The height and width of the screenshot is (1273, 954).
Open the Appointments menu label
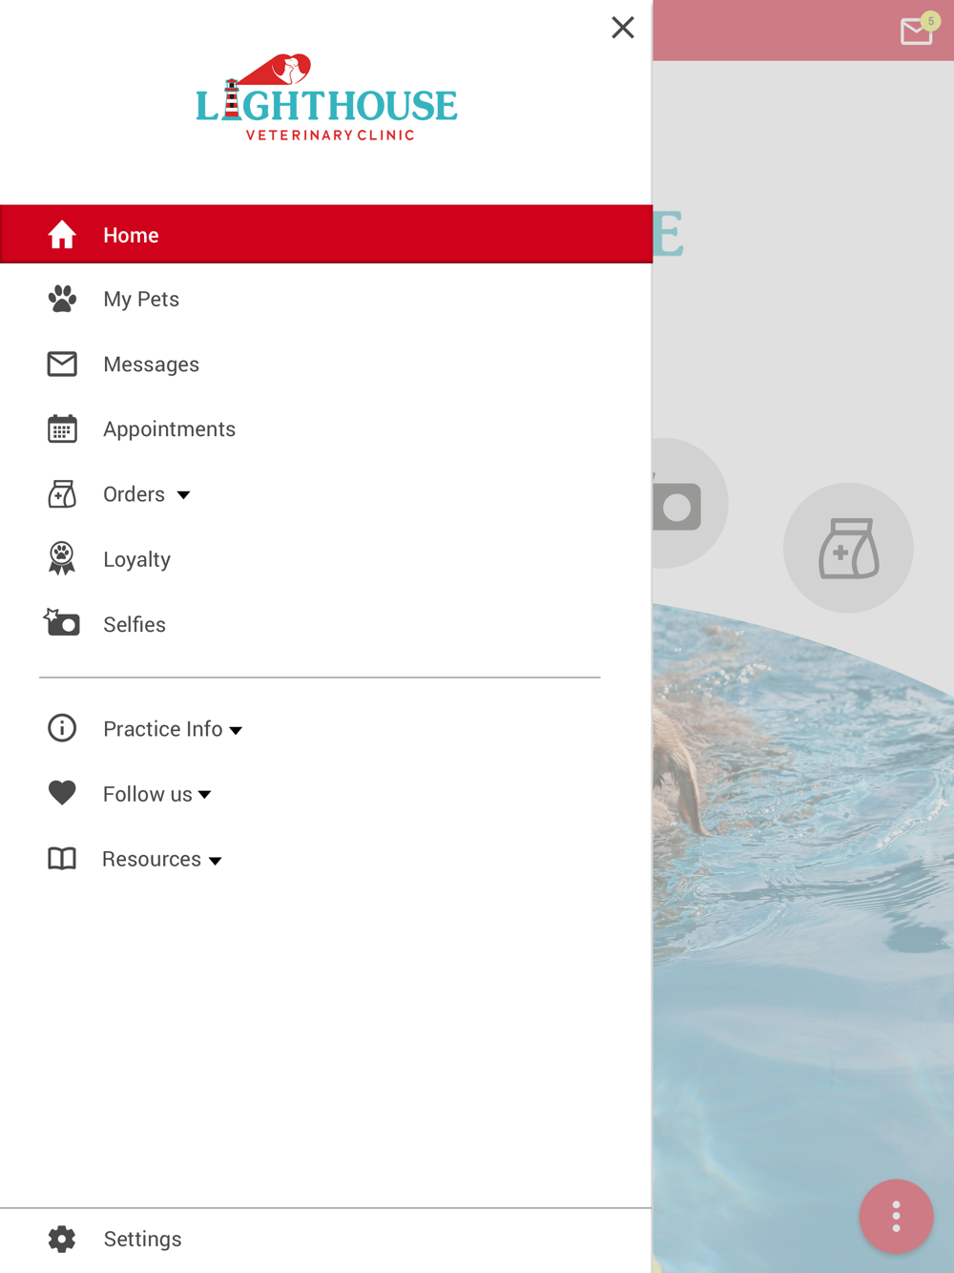pyautogui.click(x=169, y=429)
